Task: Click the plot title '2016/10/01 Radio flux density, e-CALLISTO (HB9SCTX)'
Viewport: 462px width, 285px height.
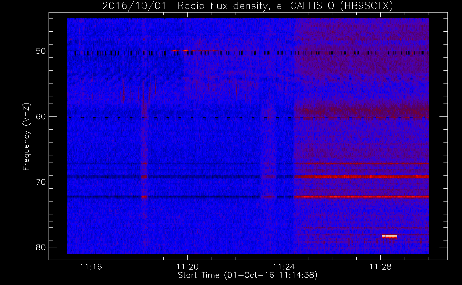Action: [x=248, y=6]
